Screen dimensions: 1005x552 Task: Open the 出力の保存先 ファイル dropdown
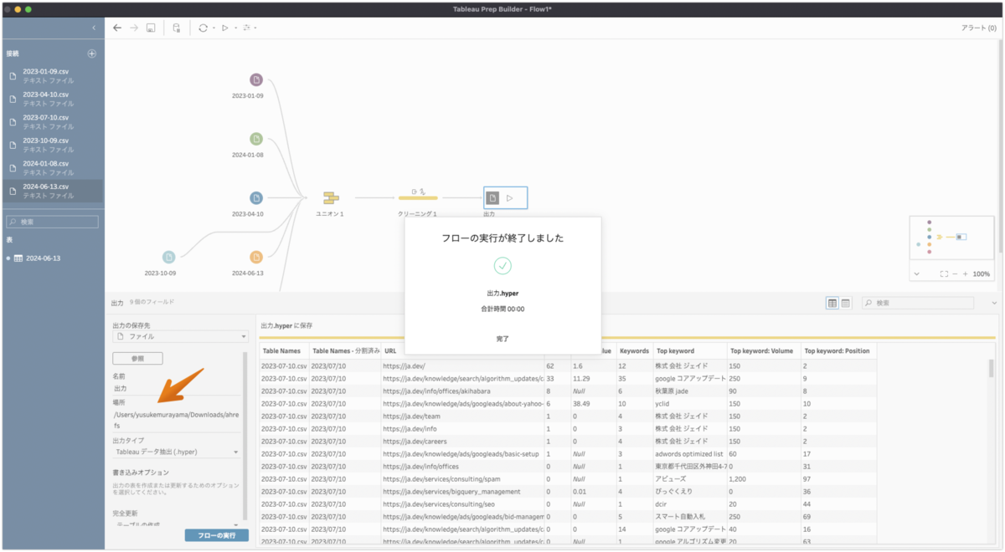click(181, 336)
